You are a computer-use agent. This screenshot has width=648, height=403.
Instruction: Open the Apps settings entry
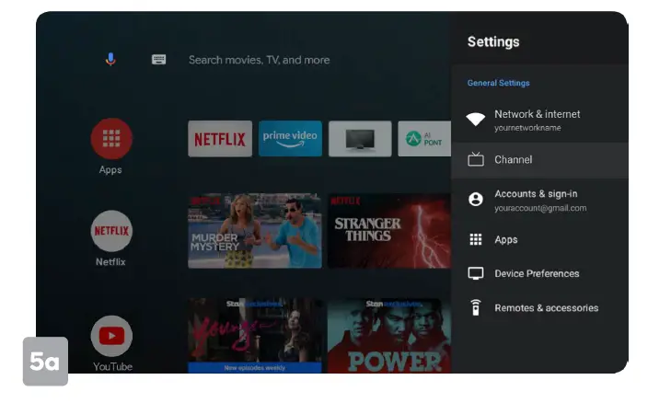point(539,239)
